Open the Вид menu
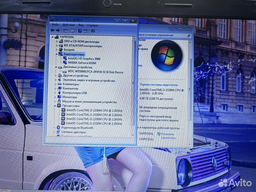The height and width of the screenshot is (192, 256). 81,25
